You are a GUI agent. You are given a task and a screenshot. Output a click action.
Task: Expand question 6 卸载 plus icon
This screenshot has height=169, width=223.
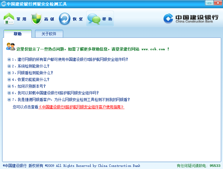point(9,93)
